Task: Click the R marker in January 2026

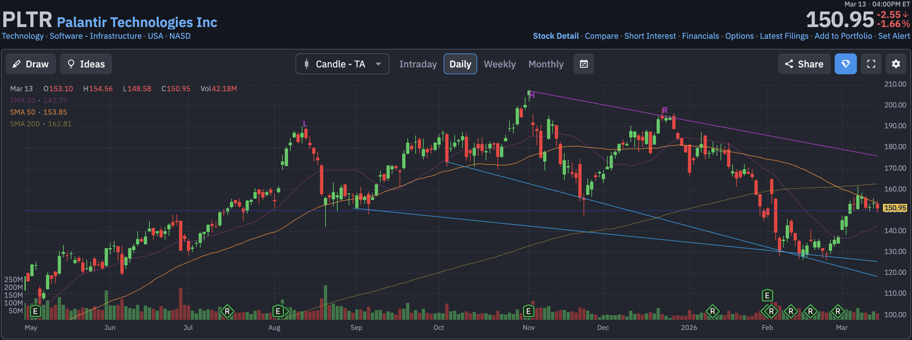Action: [712, 311]
